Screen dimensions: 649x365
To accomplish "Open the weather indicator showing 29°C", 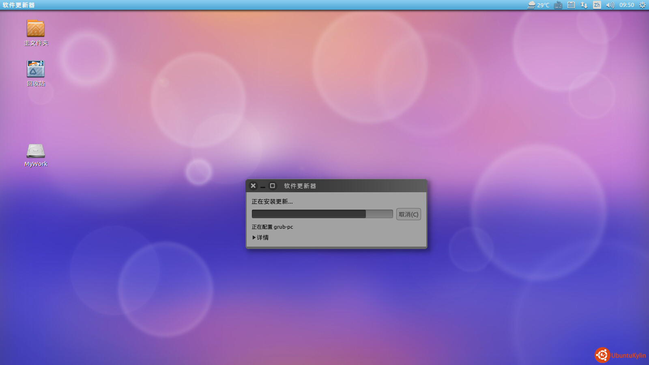I will coord(538,5).
